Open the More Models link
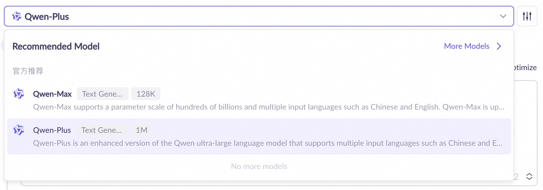The image size is (543, 190). 467,46
